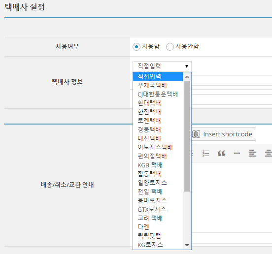Select 천일 택배 courier
The image size is (272, 254).
coord(158,191)
